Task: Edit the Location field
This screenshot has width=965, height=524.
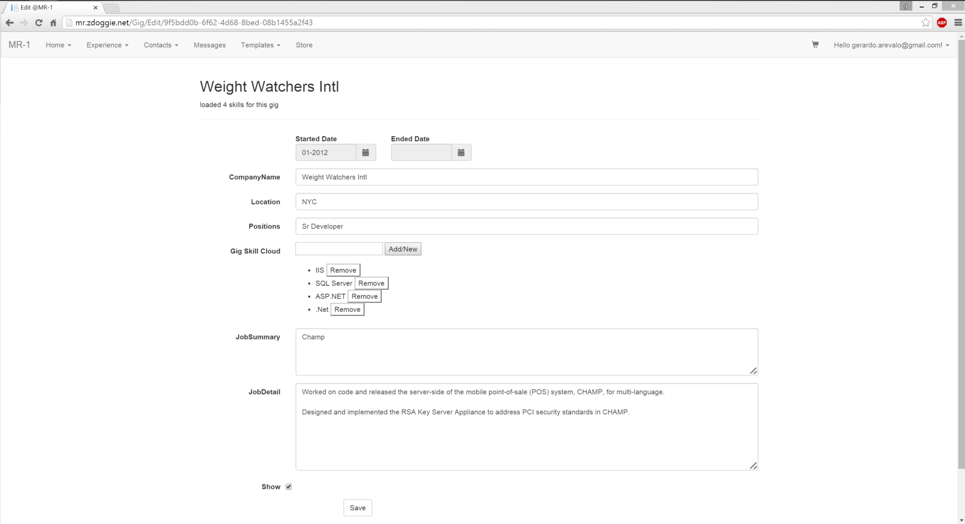Action: (x=527, y=202)
